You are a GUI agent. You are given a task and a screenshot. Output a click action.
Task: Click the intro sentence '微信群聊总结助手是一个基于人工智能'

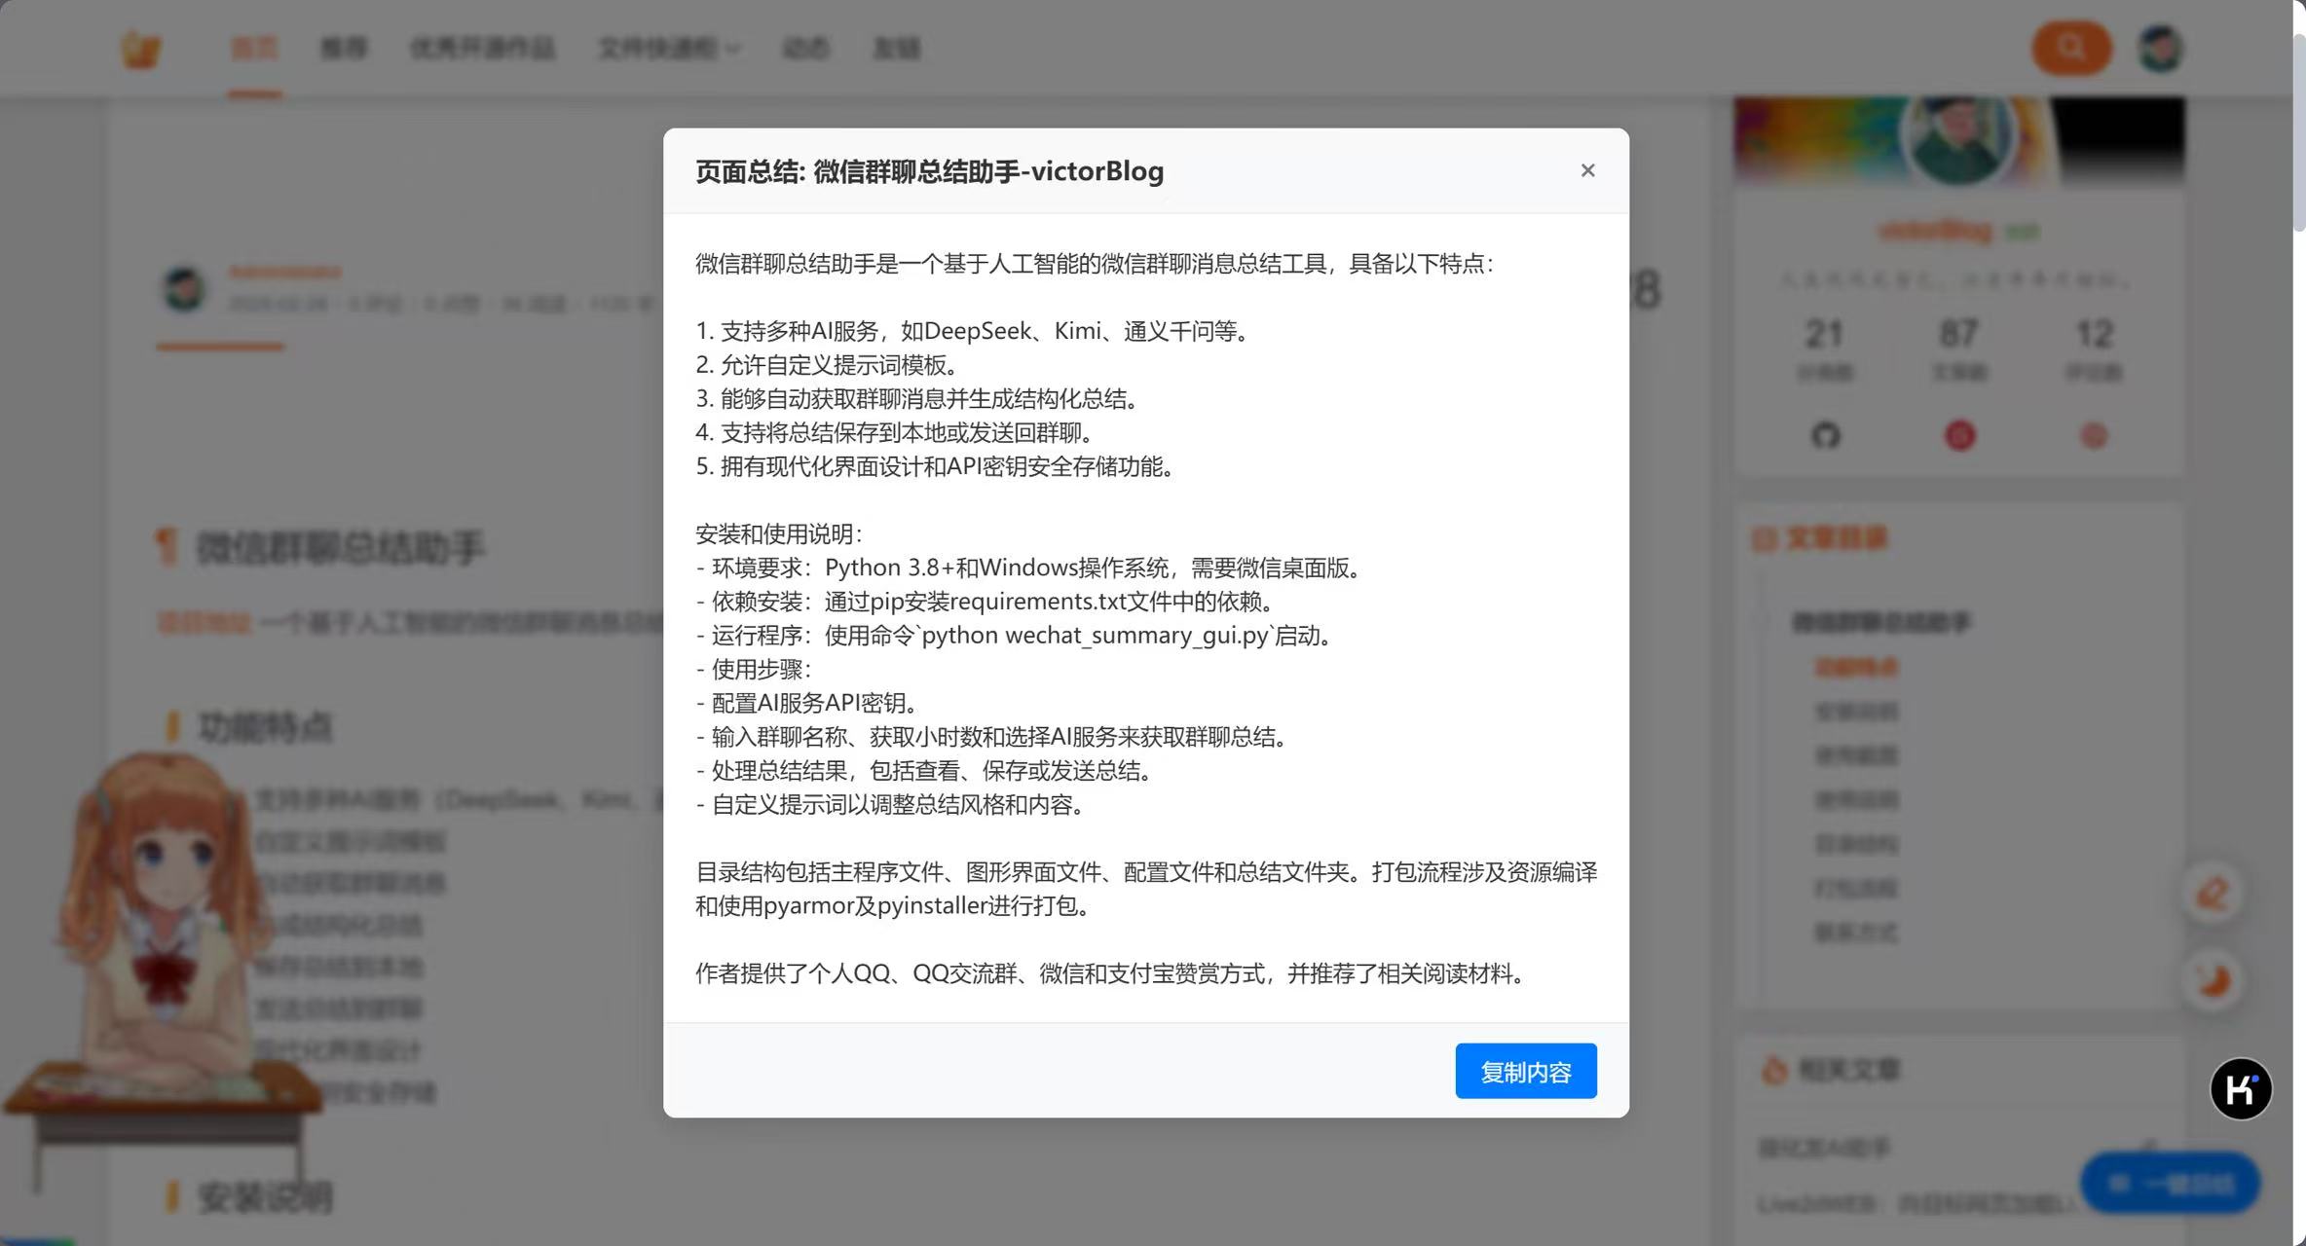pos(1094,264)
